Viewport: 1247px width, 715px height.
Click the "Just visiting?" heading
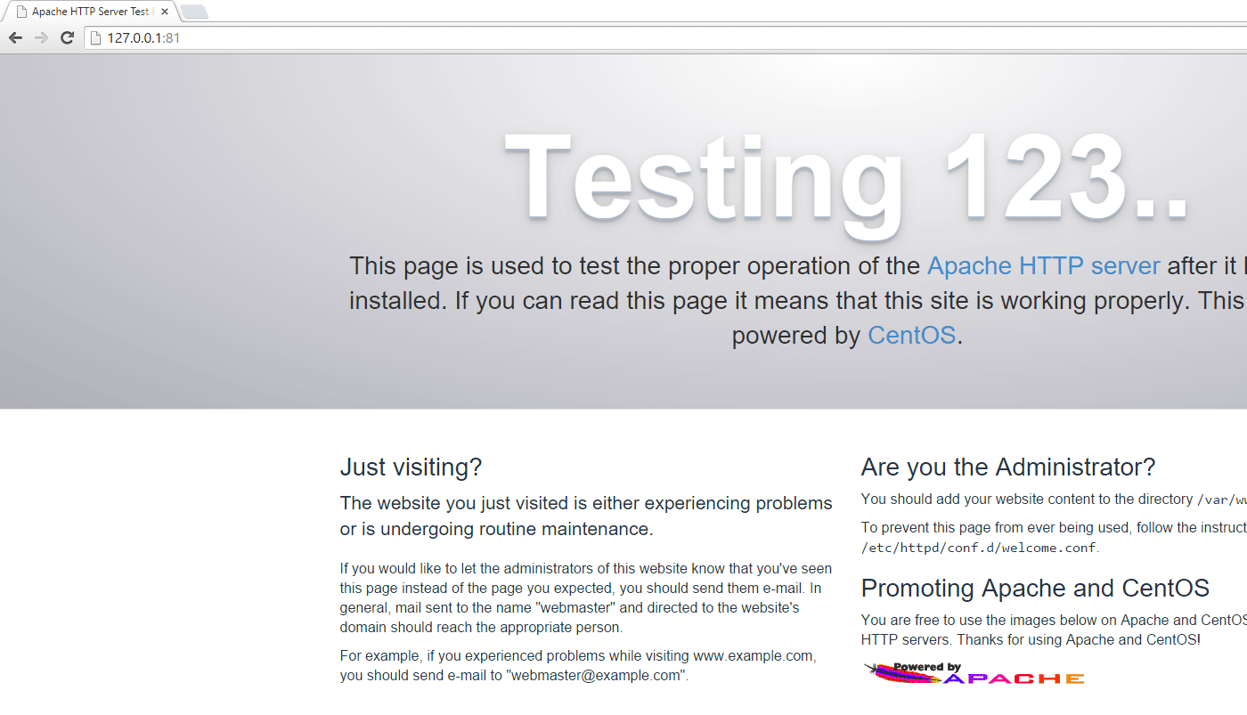[x=411, y=467]
